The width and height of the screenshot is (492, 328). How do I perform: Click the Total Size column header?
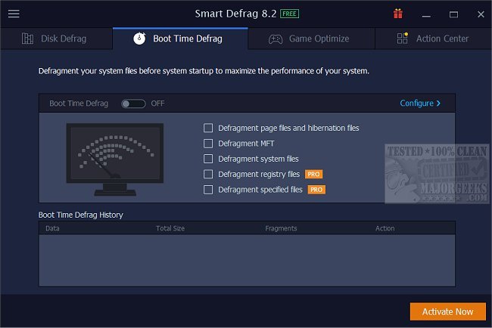click(171, 227)
